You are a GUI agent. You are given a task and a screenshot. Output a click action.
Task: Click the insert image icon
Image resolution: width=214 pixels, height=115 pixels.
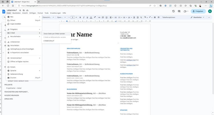pyautogui.click(x=106, y=17)
